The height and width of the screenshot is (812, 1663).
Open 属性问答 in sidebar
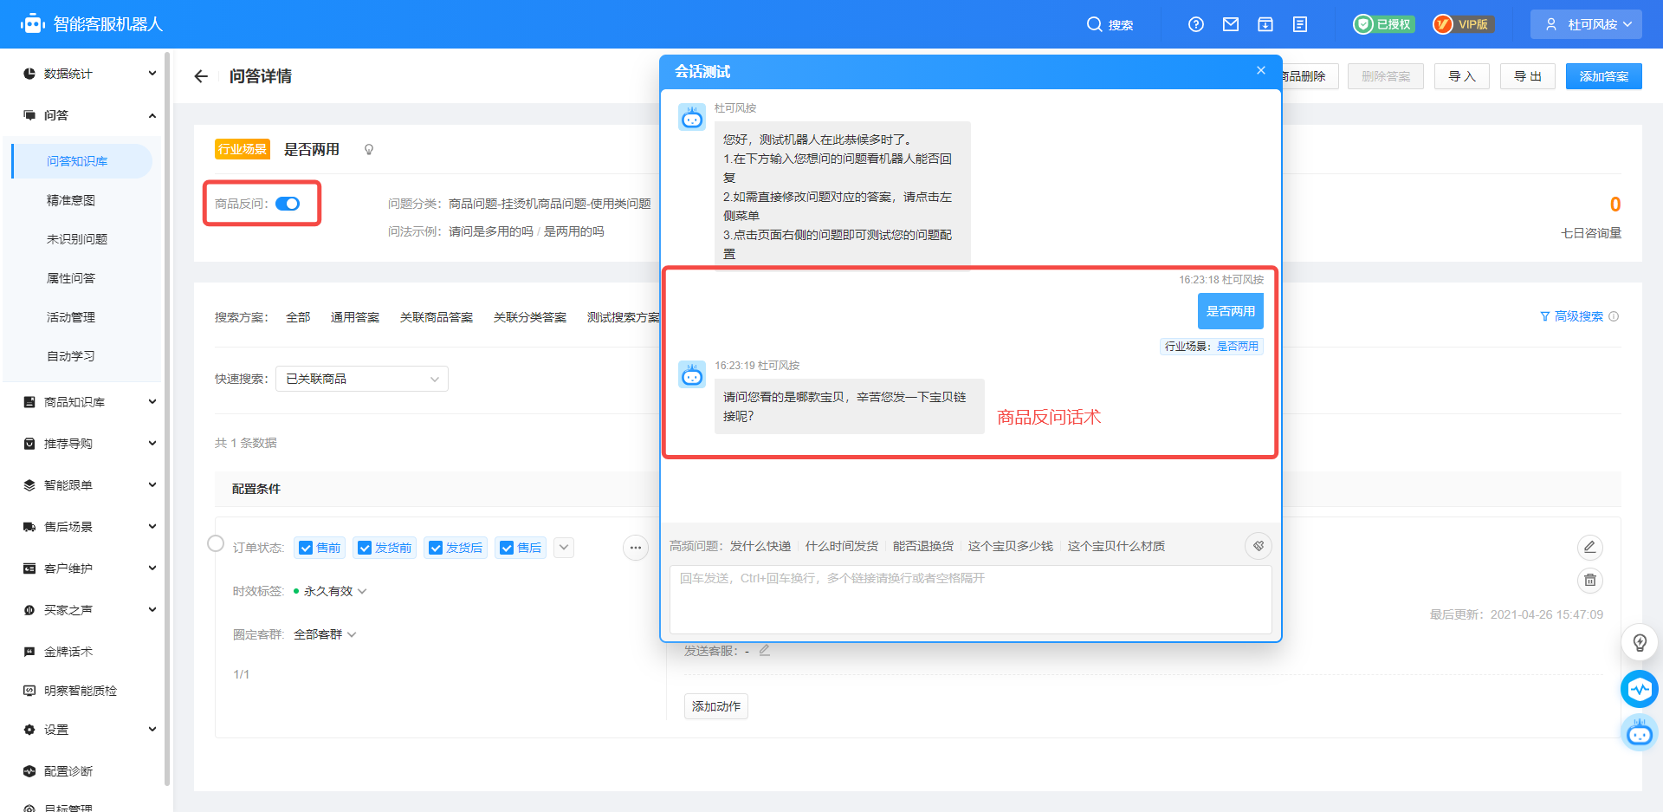pos(71,278)
